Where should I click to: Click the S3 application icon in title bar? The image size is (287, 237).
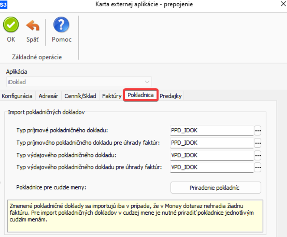point(3,4)
